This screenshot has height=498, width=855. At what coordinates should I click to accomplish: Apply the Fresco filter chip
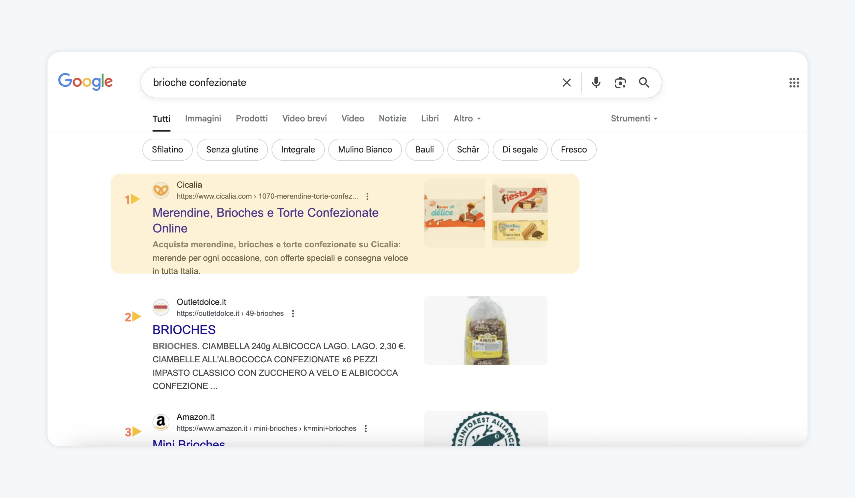point(573,150)
